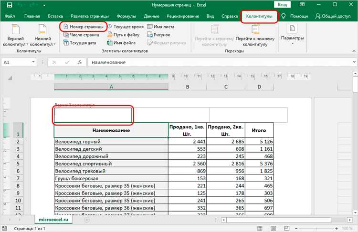Viewport: 358px width, 232px height.
Task: Open Общий доступ sharing
Action: (x=333, y=16)
